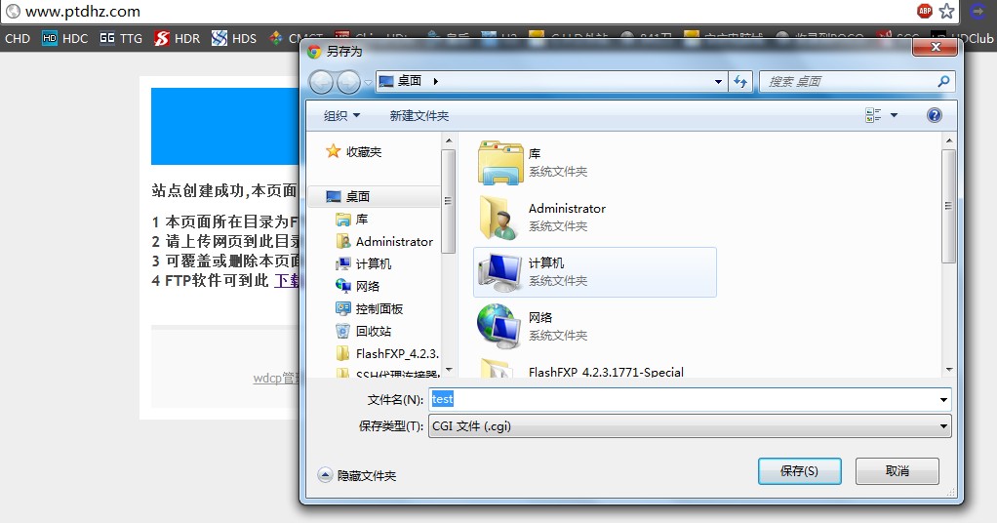Click the Adblock Plus extension icon
The image size is (997, 523).
[x=925, y=11]
